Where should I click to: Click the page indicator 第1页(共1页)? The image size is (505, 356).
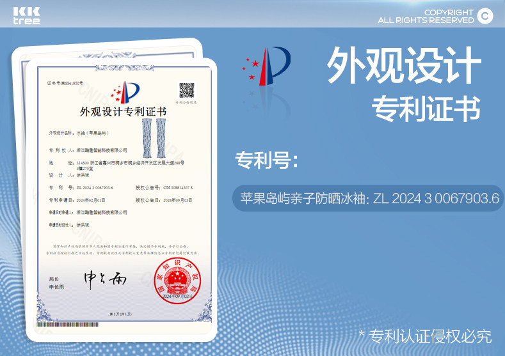tap(120, 314)
